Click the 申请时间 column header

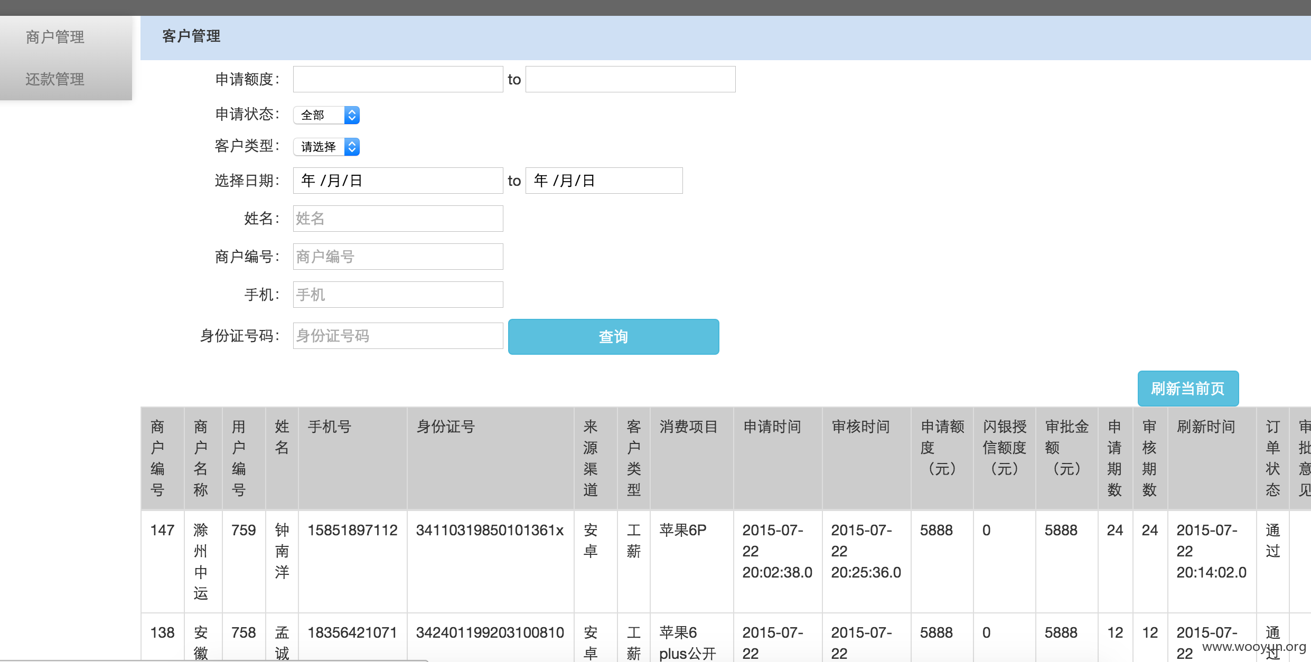point(778,458)
